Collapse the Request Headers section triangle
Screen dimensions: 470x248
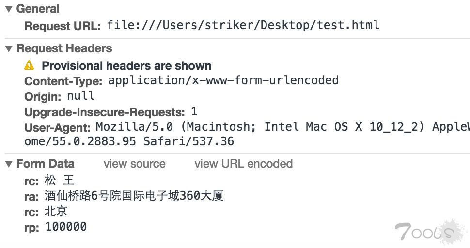coord(9,48)
